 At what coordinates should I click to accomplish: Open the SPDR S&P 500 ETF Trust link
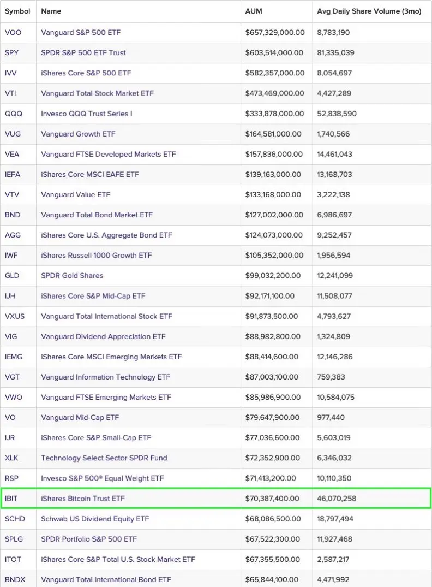click(x=83, y=53)
